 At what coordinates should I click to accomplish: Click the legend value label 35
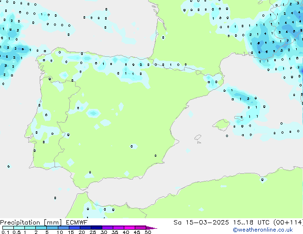coord(115,233)
